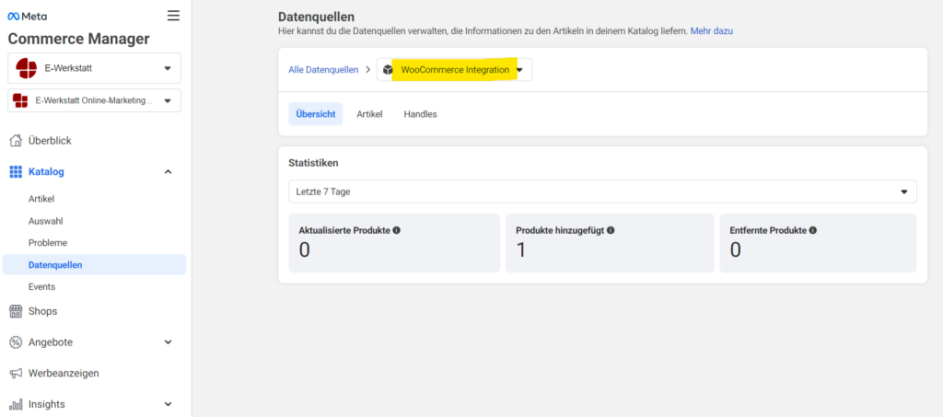Switch to the Übersicht tab

pos(316,114)
